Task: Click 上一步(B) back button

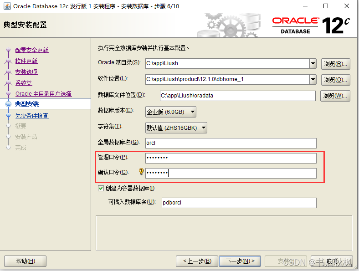Action: (197, 261)
